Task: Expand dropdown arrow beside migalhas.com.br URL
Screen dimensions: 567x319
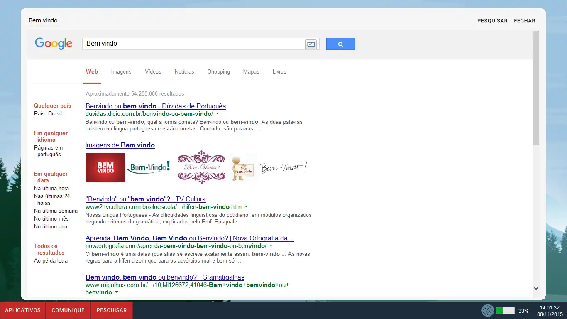Action: pyautogui.click(x=117, y=292)
